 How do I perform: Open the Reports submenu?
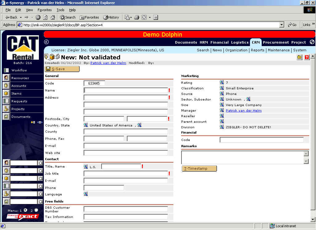pyautogui.click(x=258, y=50)
